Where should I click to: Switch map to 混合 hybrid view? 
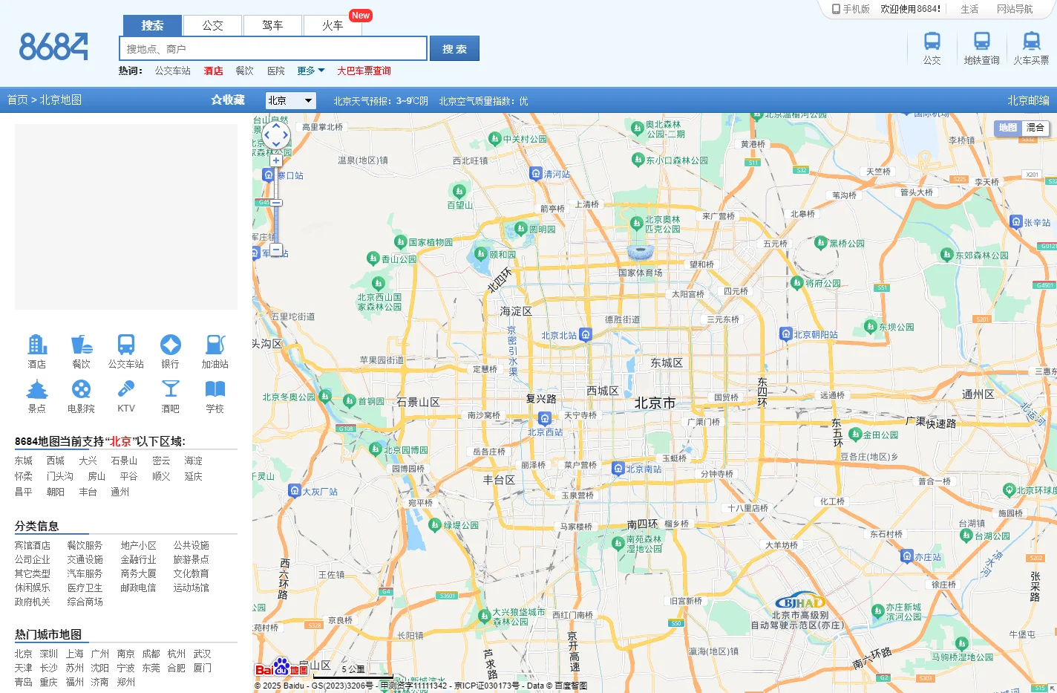click(x=1035, y=128)
